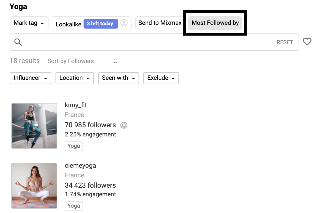Screen dimensions: 318x213
Task: Click RESET in the search bar
Action: 285,42
